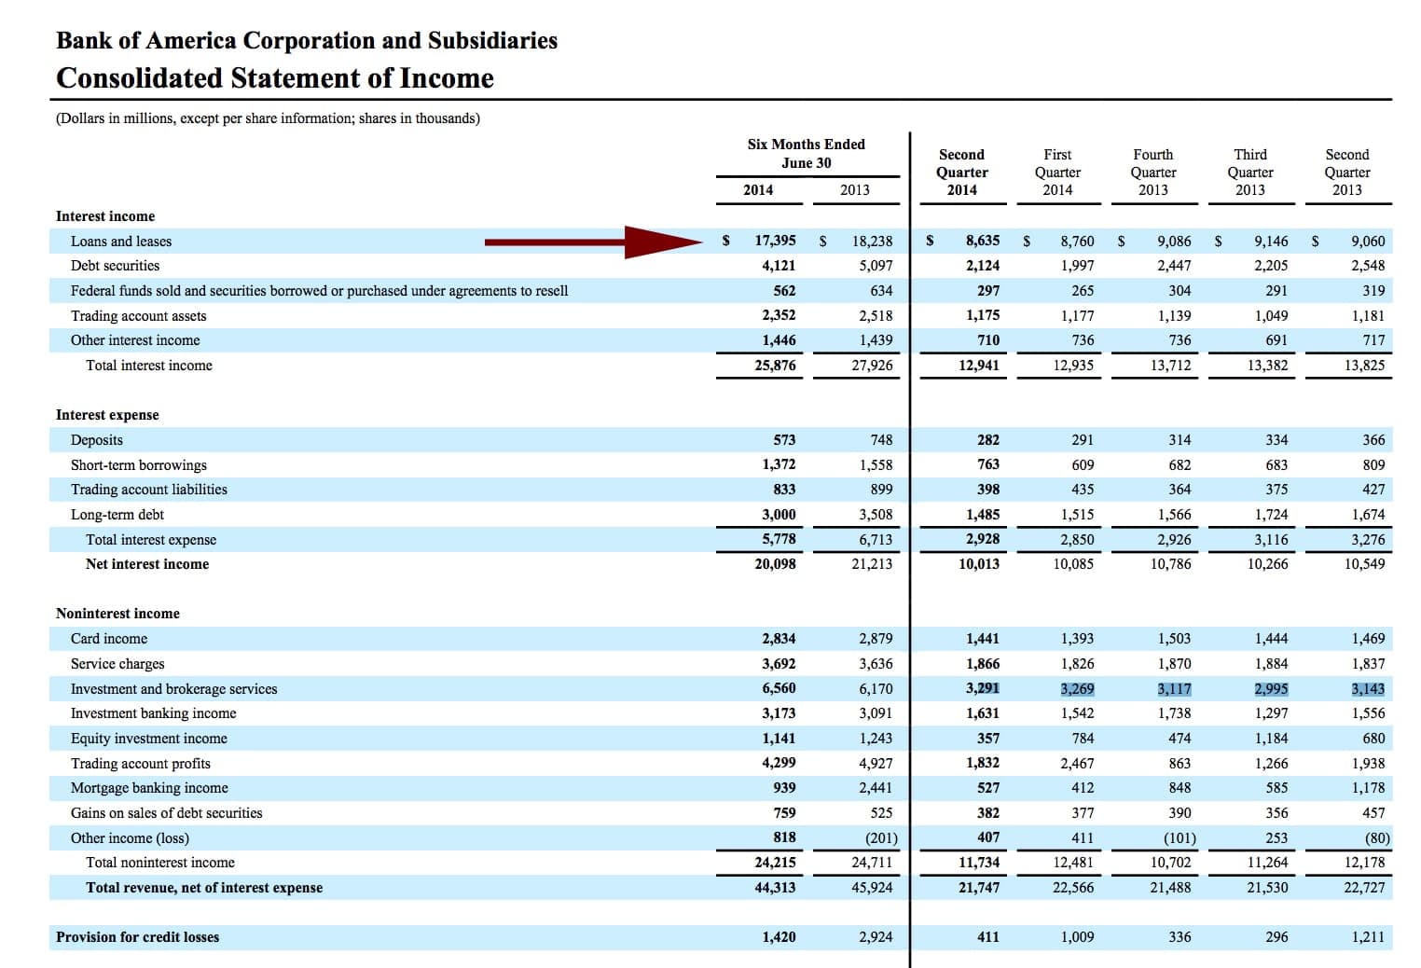Select the Loans and leases value 18,238
The image size is (1421, 968).
click(872, 241)
